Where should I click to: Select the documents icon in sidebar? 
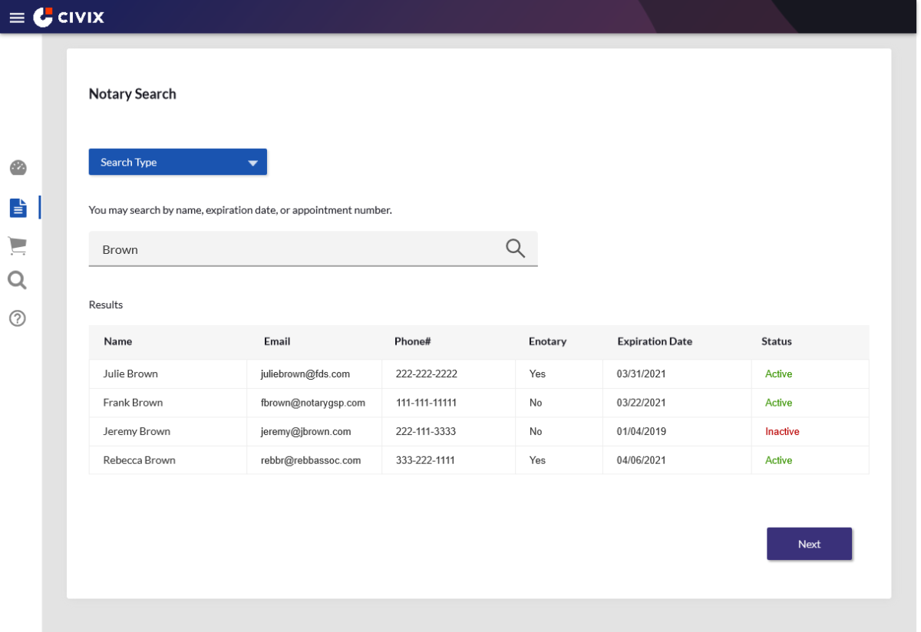[18, 207]
